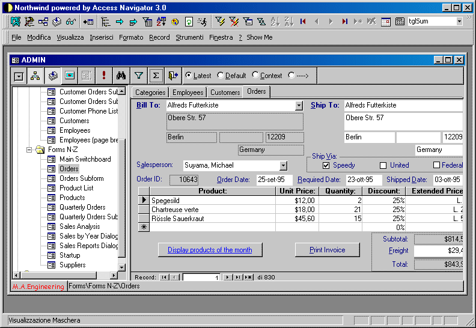
Task: Click the binoculars find icon
Action: click(121, 76)
